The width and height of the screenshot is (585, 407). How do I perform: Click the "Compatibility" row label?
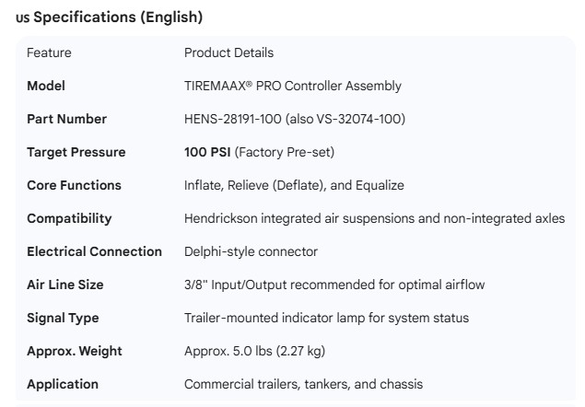[x=69, y=218]
